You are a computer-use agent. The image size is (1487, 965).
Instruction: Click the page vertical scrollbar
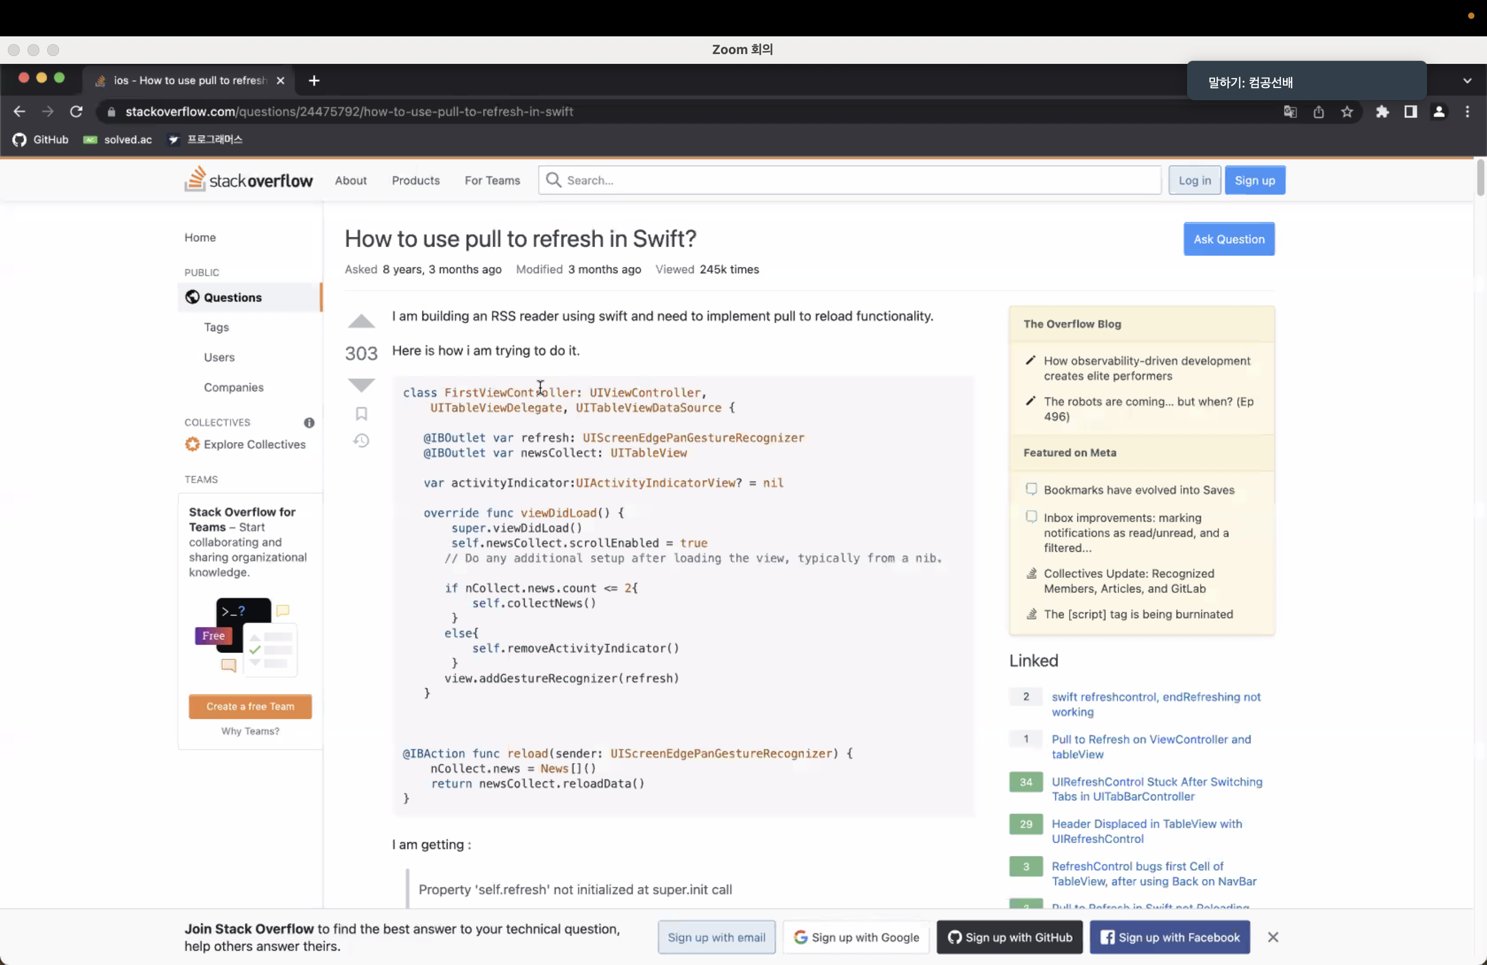1480,178
